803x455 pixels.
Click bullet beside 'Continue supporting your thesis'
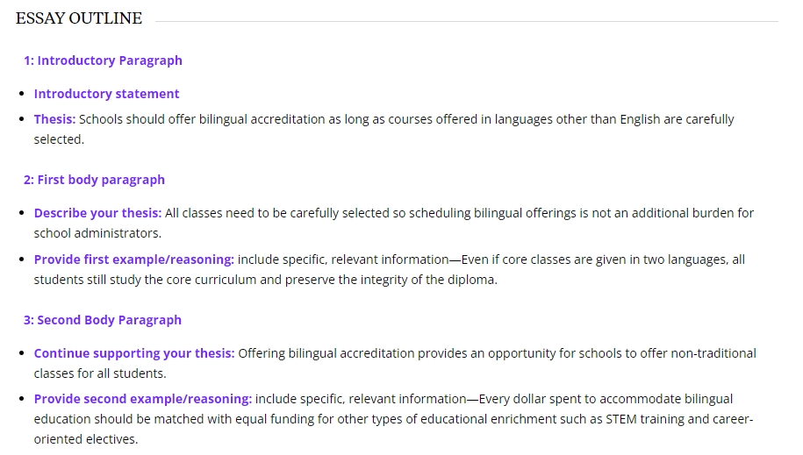click(x=22, y=353)
